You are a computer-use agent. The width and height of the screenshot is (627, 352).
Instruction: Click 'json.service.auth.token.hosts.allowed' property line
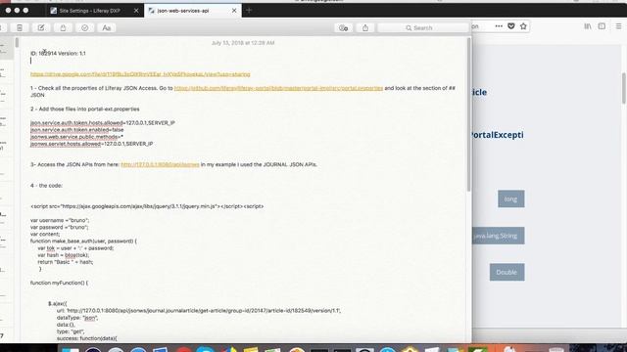(103, 123)
